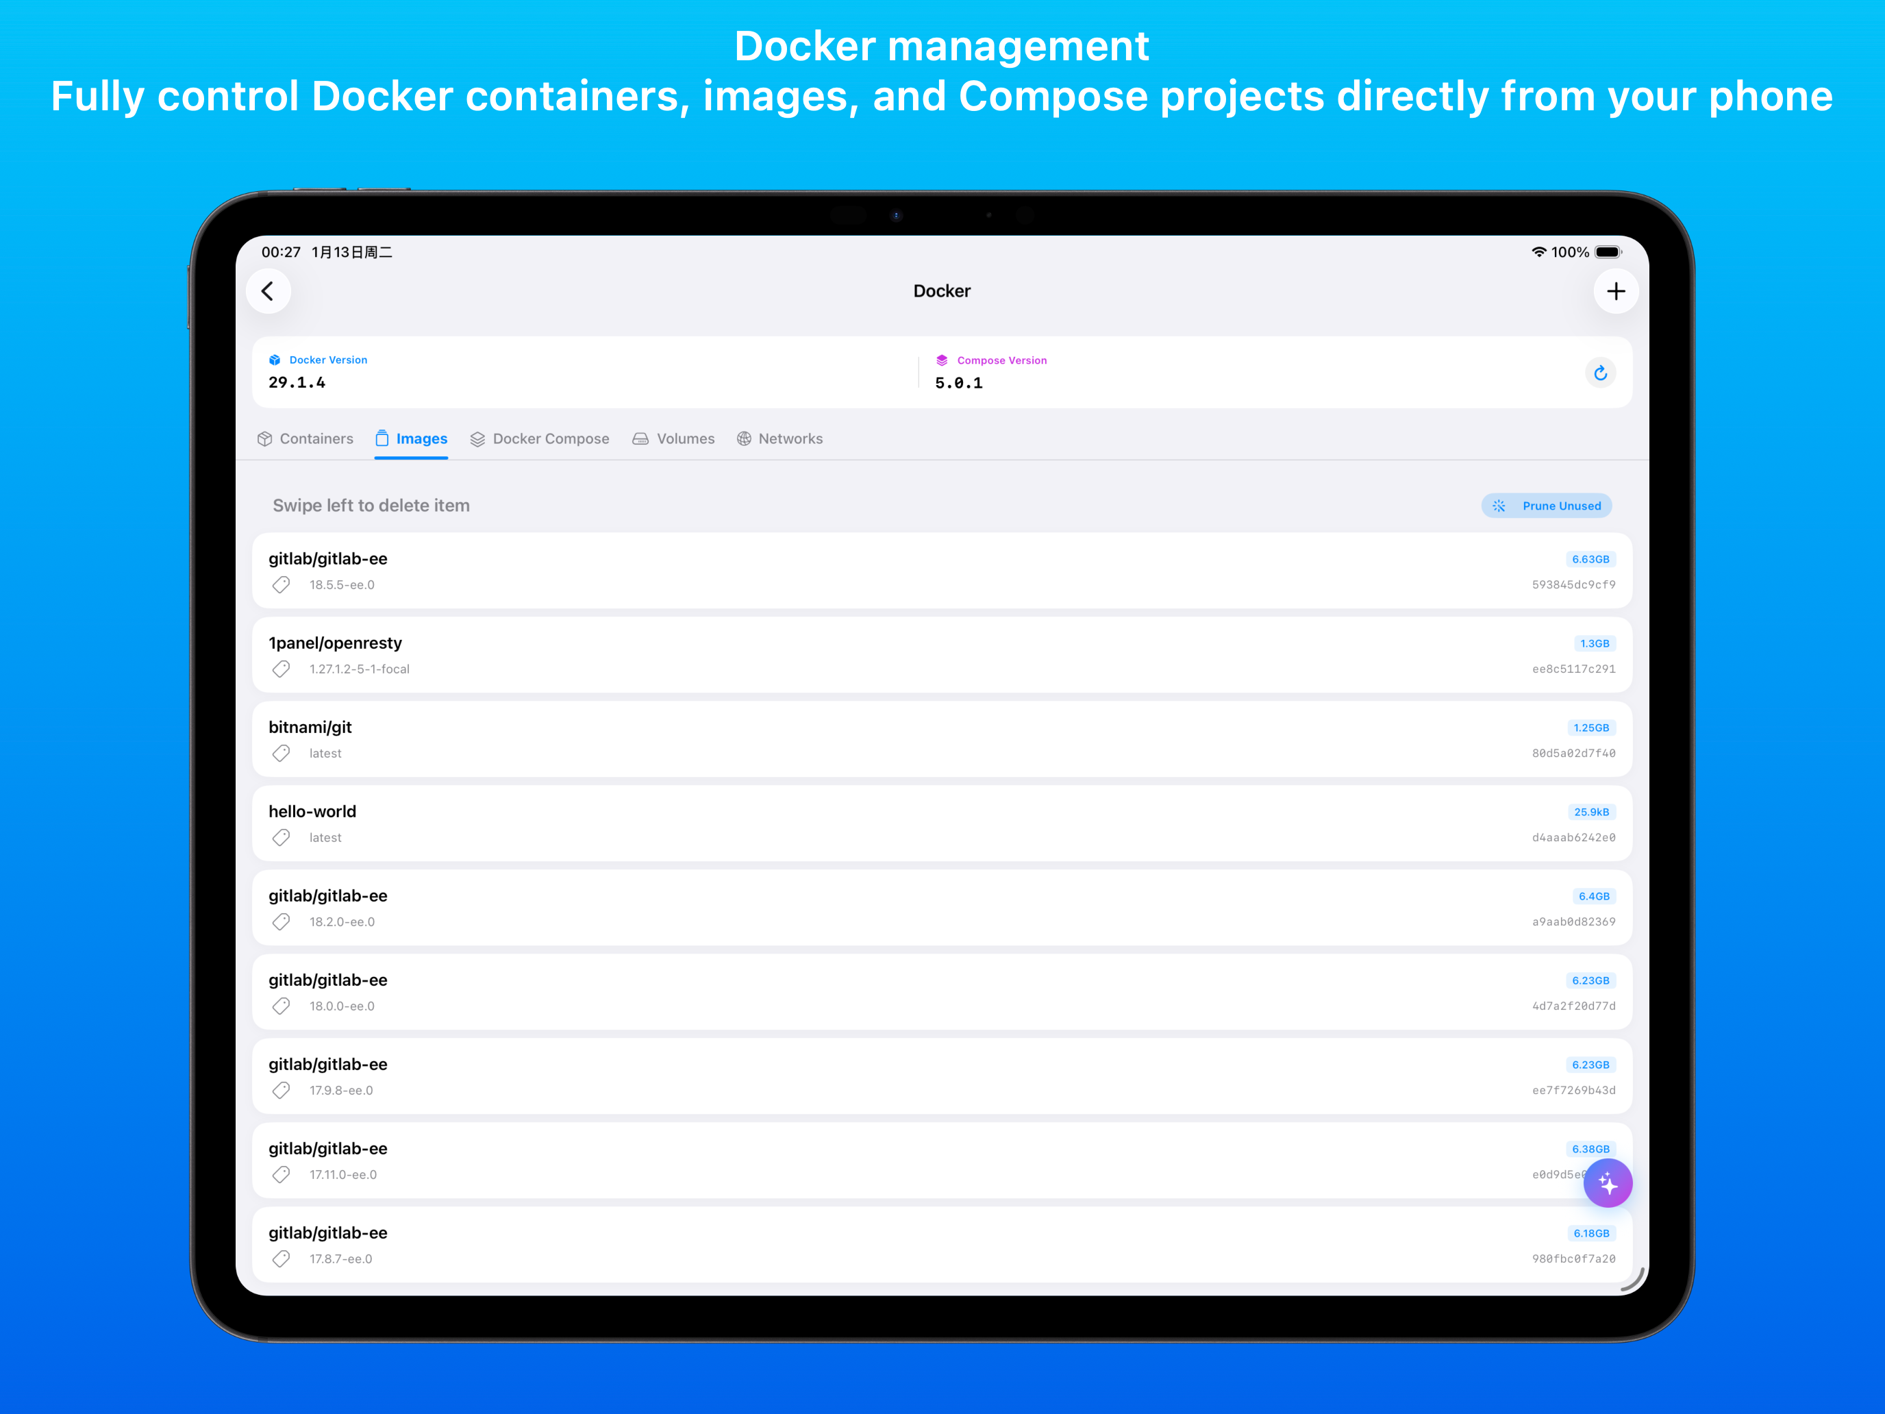Select the Images tab
This screenshot has height=1414, width=1885.
(411, 439)
